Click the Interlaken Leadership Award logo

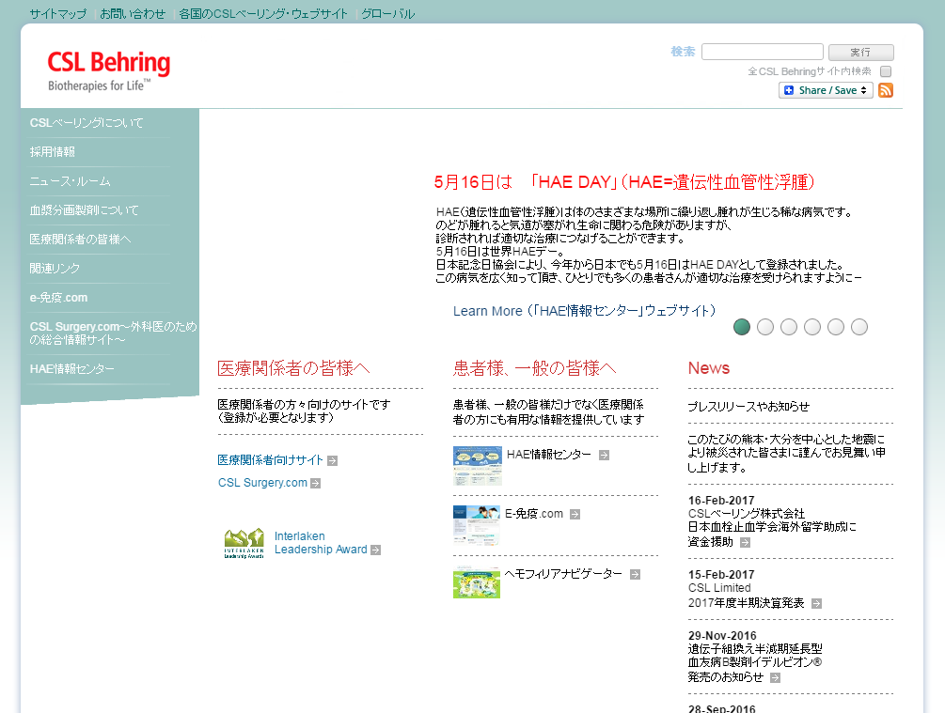pyautogui.click(x=244, y=543)
